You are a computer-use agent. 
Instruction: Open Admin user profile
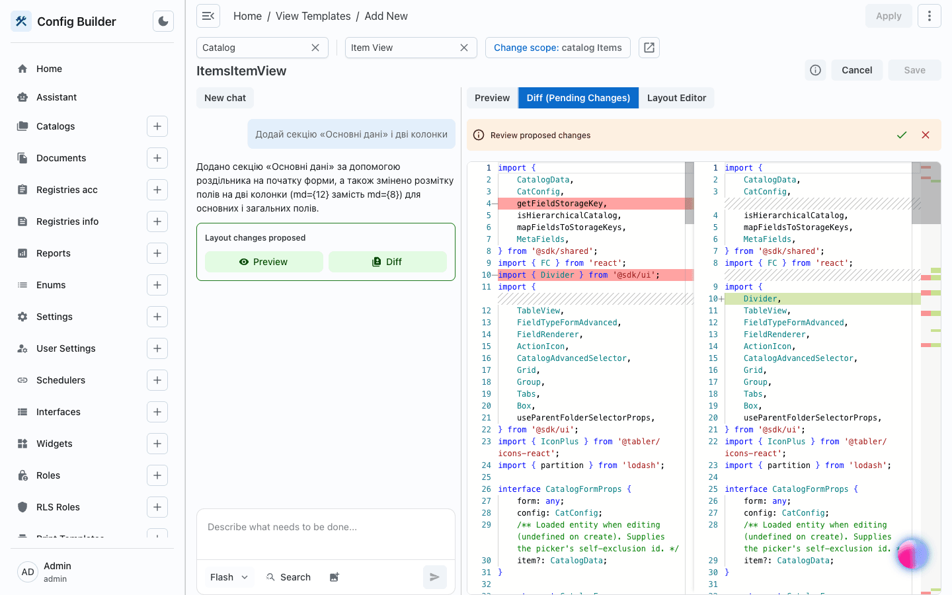(x=93, y=572)
